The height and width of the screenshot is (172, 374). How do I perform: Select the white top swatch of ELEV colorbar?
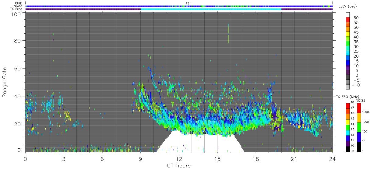[348, 15]
